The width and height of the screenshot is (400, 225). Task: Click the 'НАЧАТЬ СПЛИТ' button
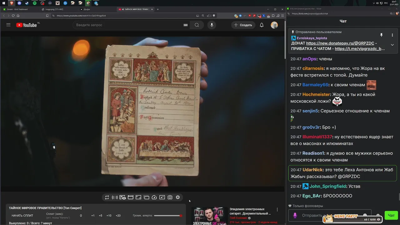(x=22, y=216)
